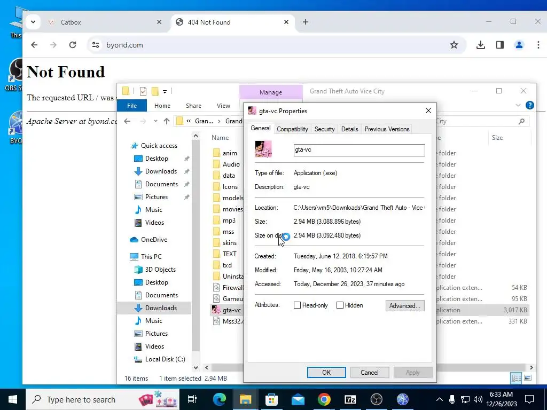Go up one folder in Explorer
This screenshot has height=410, width=547.
167,121
